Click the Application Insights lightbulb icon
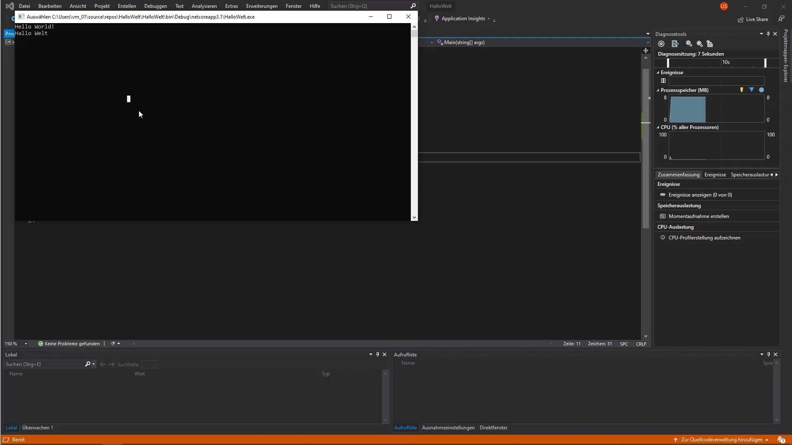 coord(437,19)
